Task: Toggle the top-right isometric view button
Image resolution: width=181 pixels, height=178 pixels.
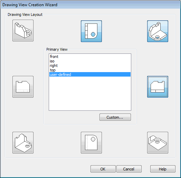Action: 158,31
